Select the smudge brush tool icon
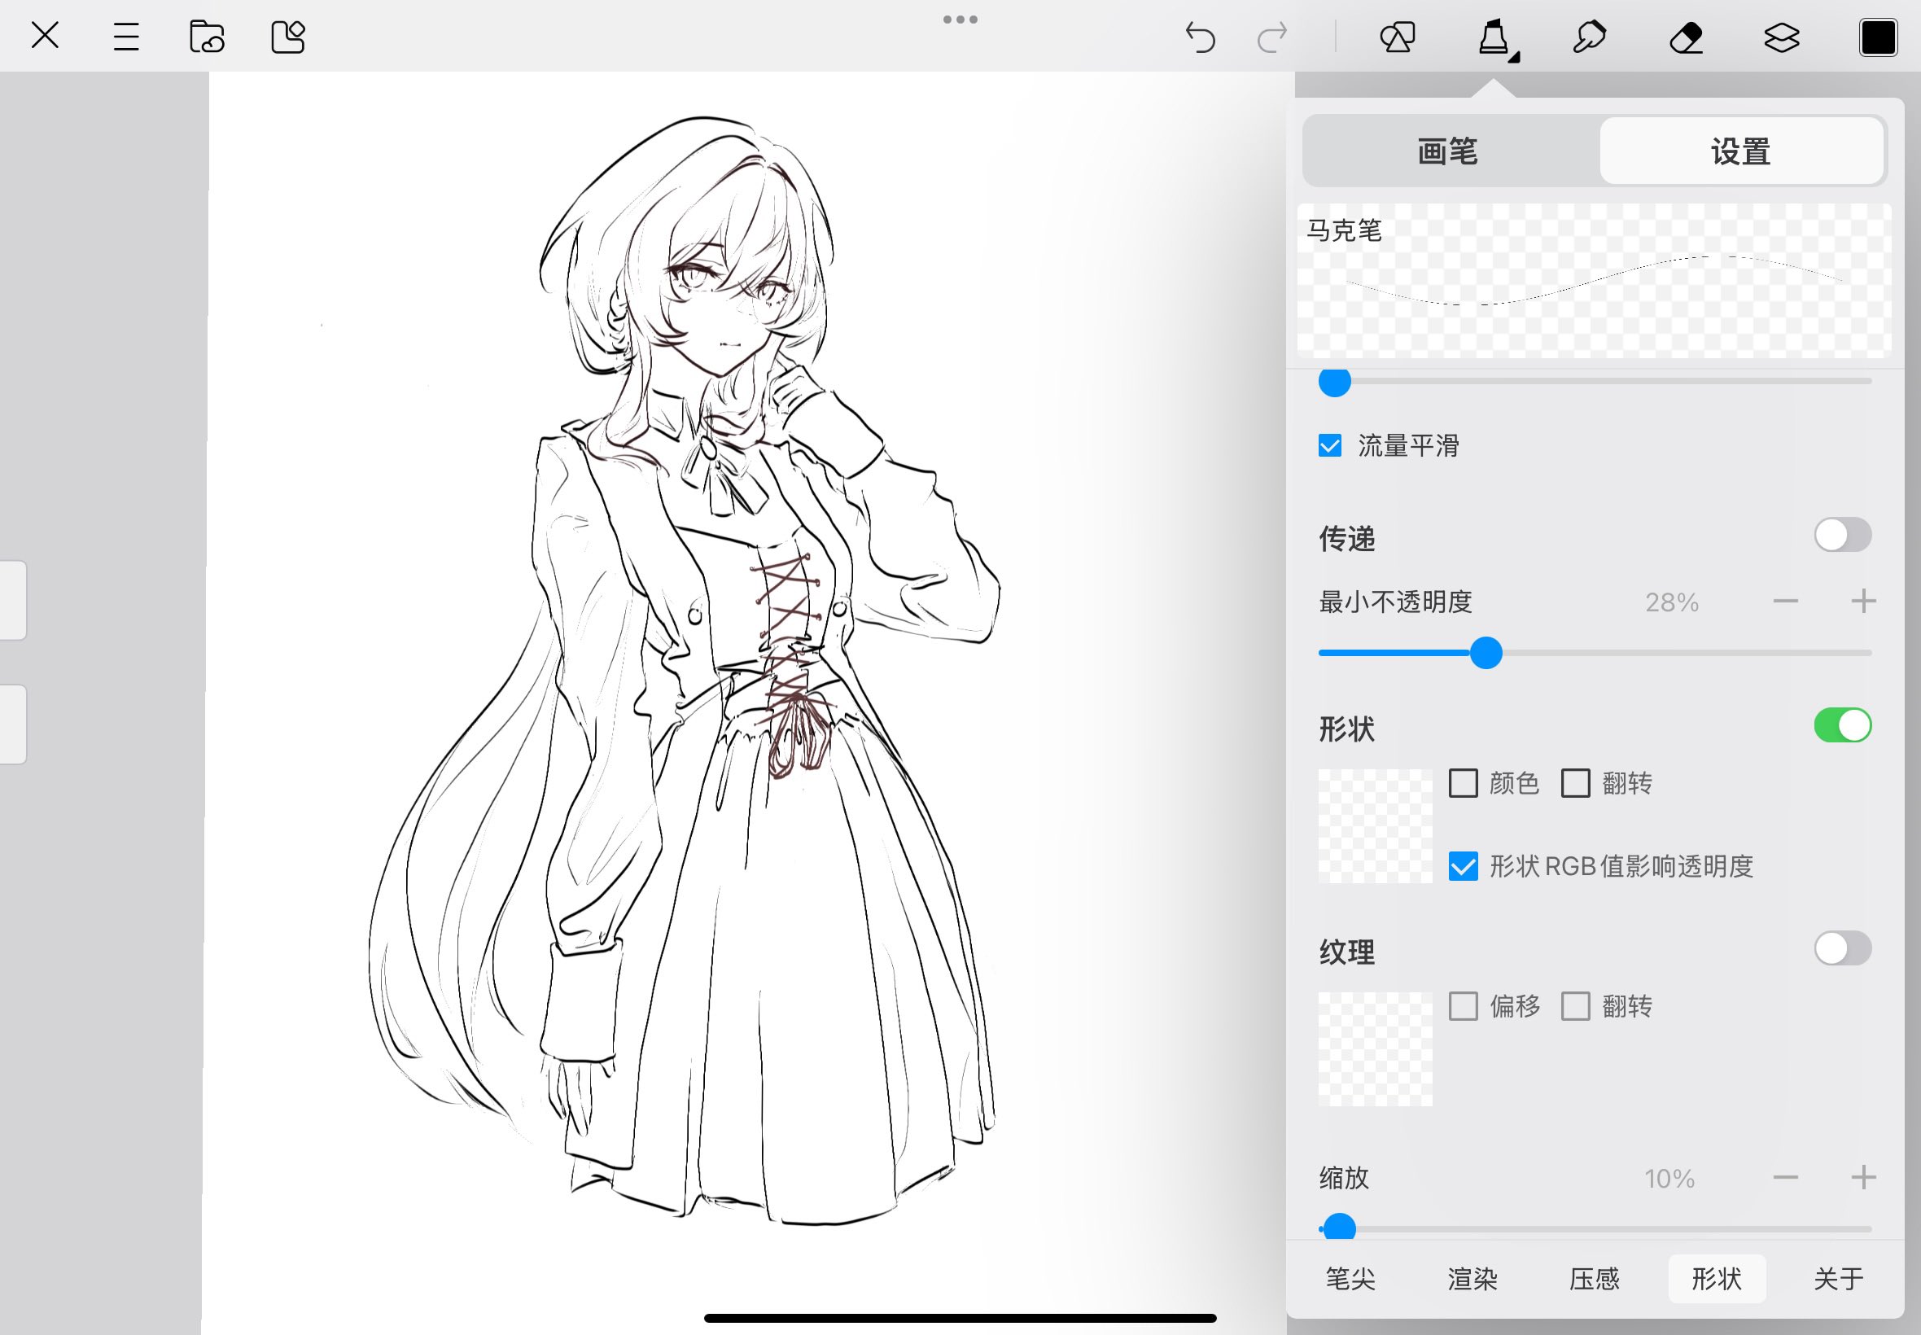The height and width of the screenshot is (1335, 1921). click(x=1589, y=37)
